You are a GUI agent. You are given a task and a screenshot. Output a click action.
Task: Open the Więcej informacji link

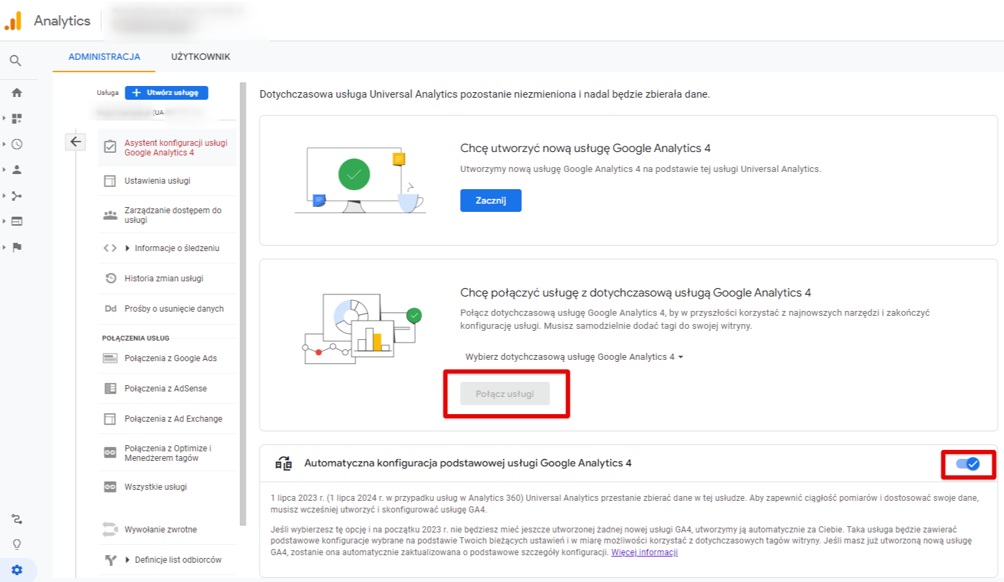(645, 552)
